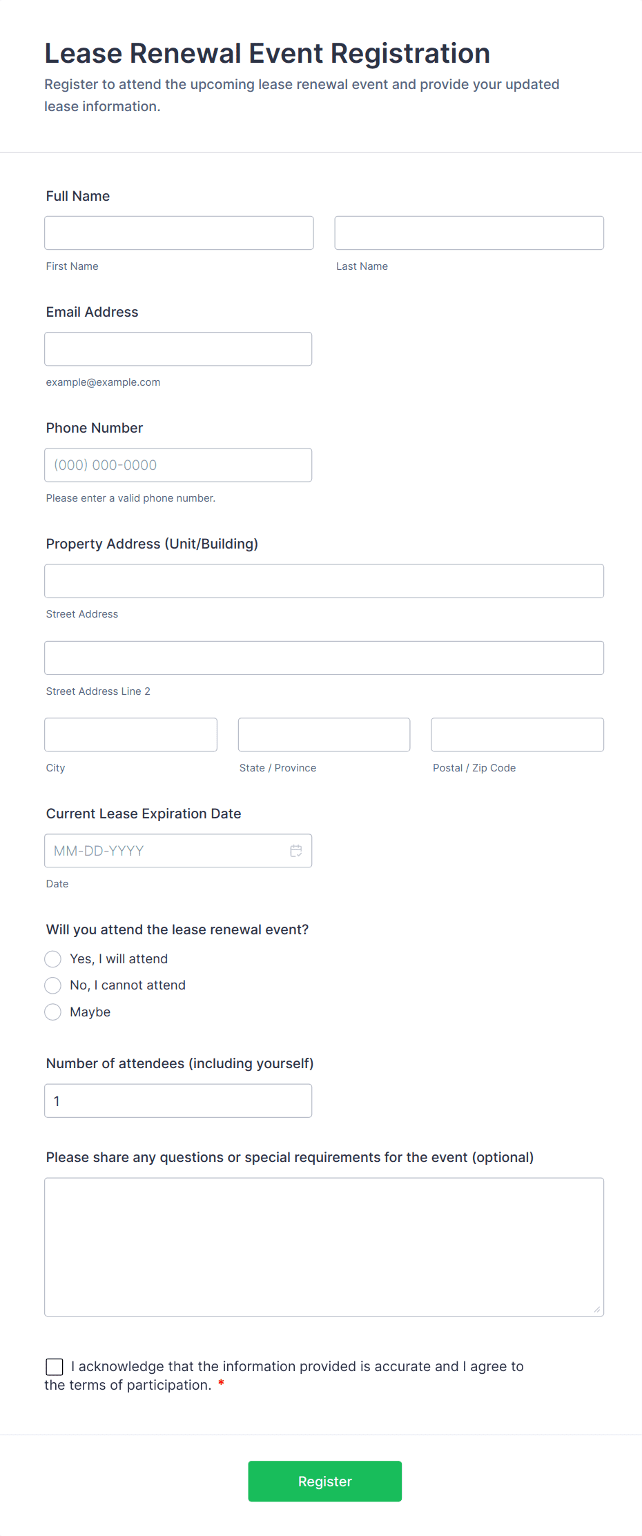Click the Email Address field
Screen dimensions: 642x1536
(178, 349)
